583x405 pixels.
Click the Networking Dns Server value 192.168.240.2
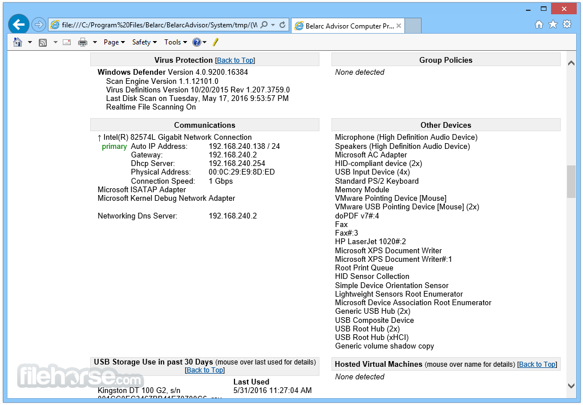coord(233,216)
